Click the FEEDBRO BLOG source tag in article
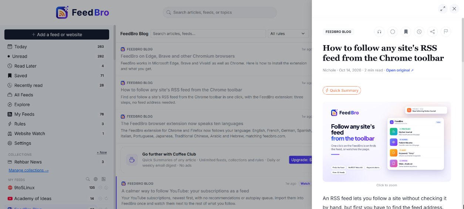 (x=338, y=32)
